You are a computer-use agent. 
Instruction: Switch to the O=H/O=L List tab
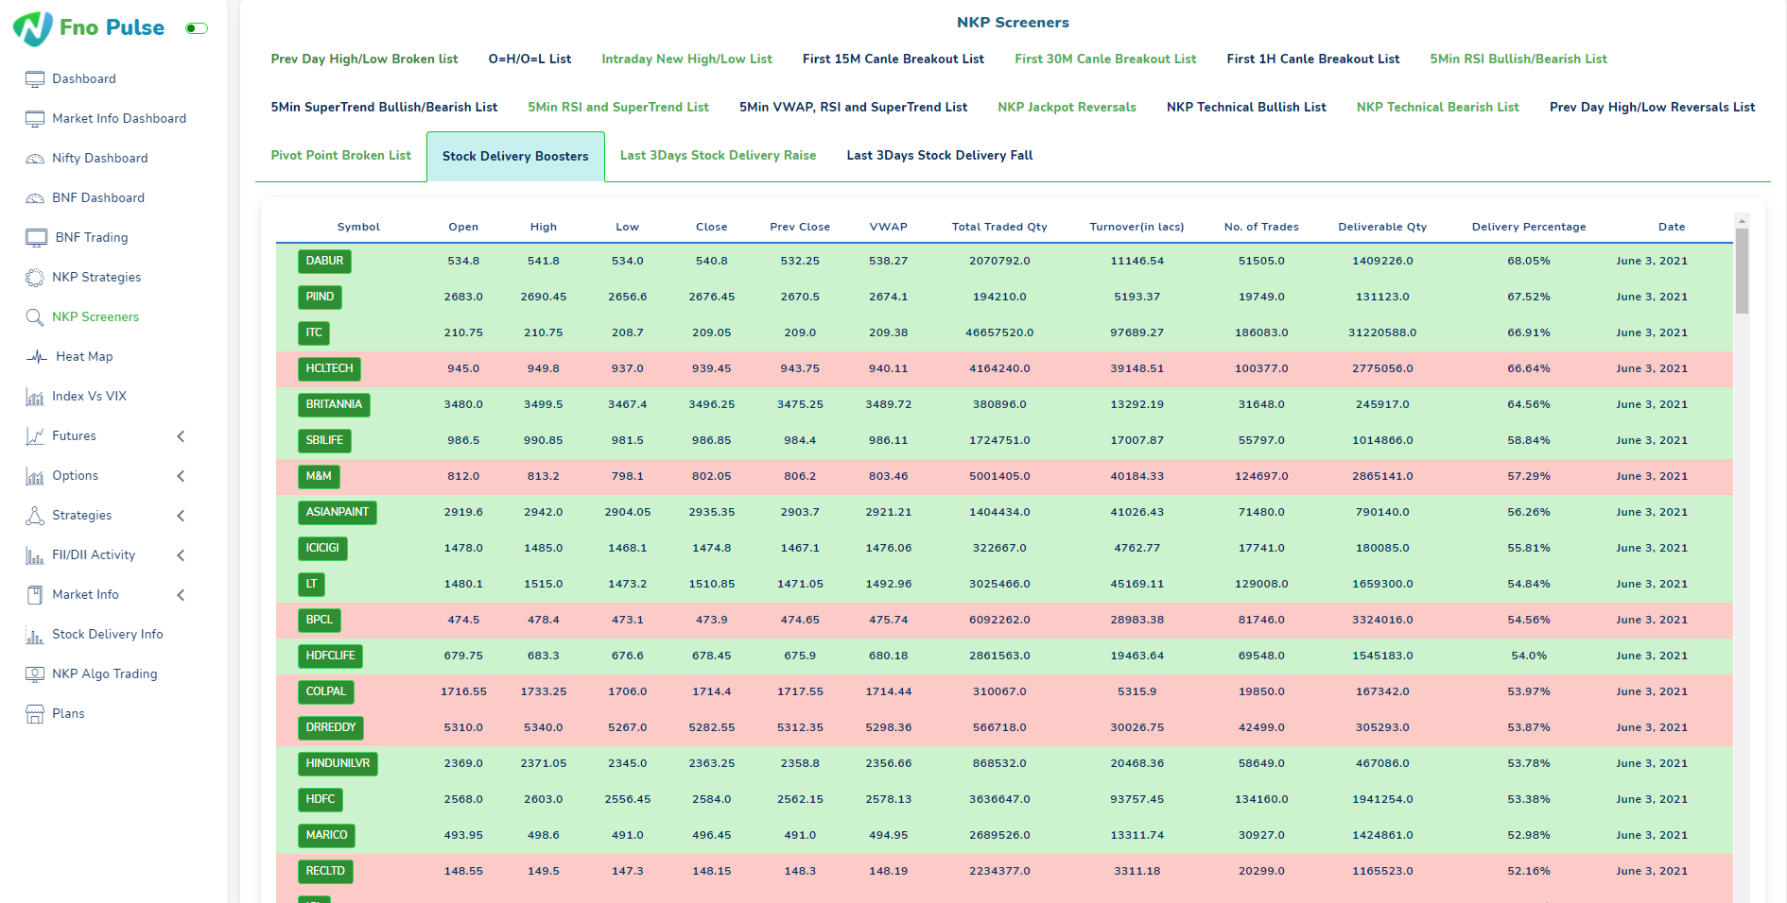[529, 59]
